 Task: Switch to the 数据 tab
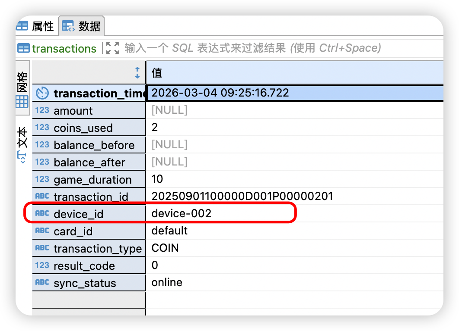click(81, 26)
